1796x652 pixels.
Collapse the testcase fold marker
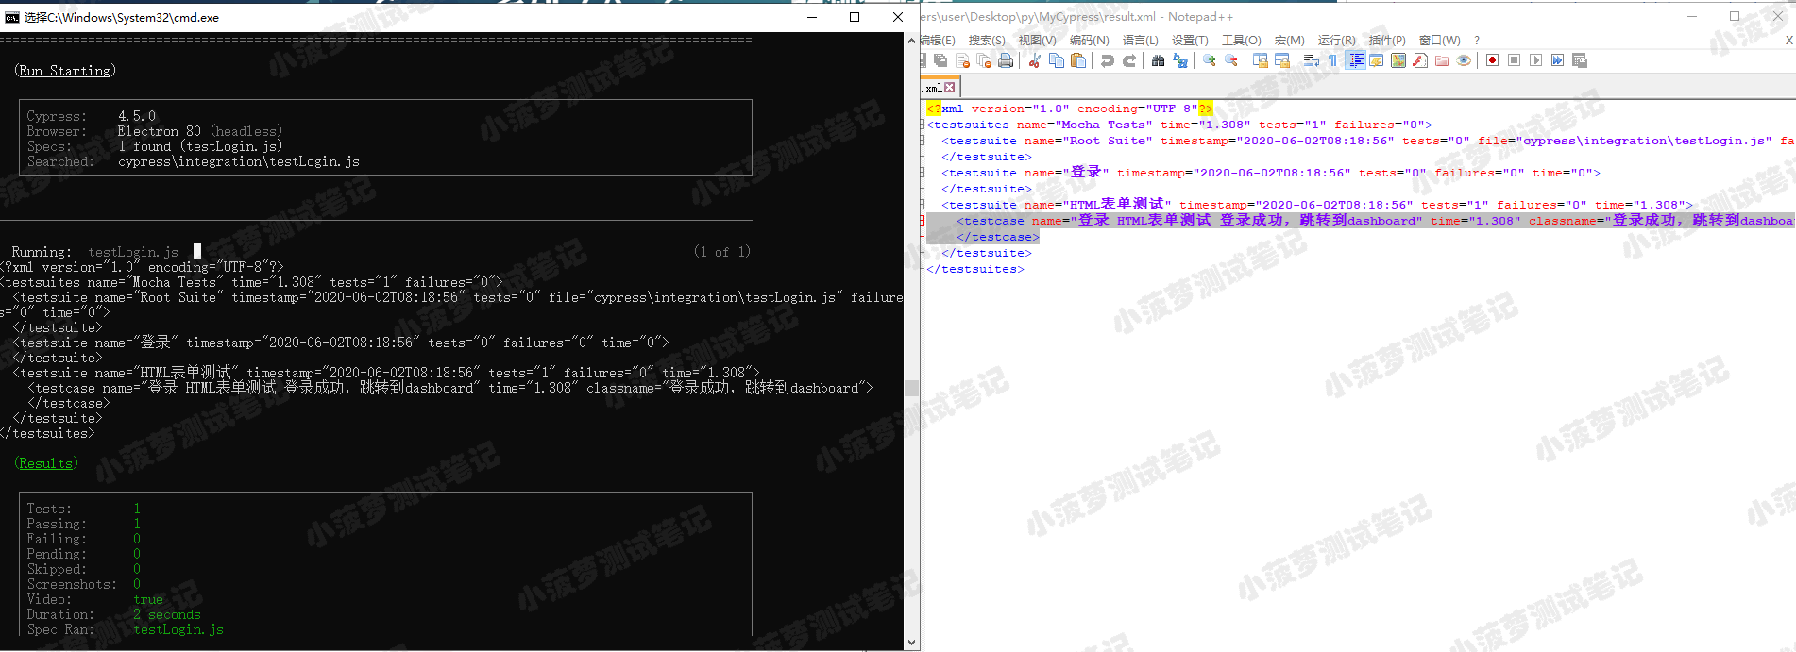(923, 221)
